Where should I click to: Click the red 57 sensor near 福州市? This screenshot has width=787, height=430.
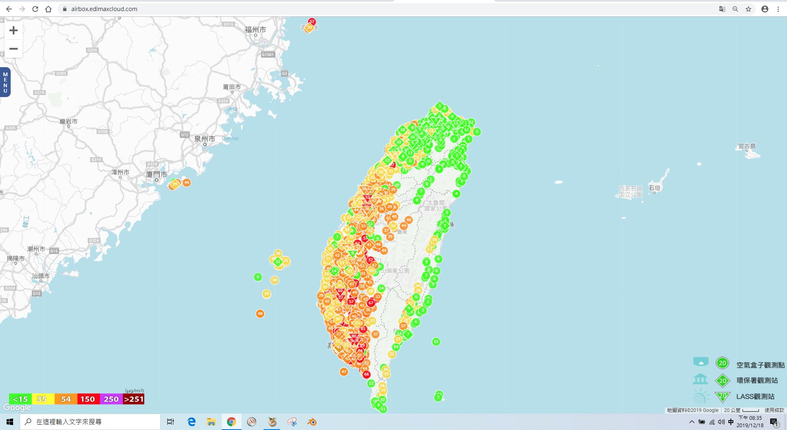tap(312, 22)
